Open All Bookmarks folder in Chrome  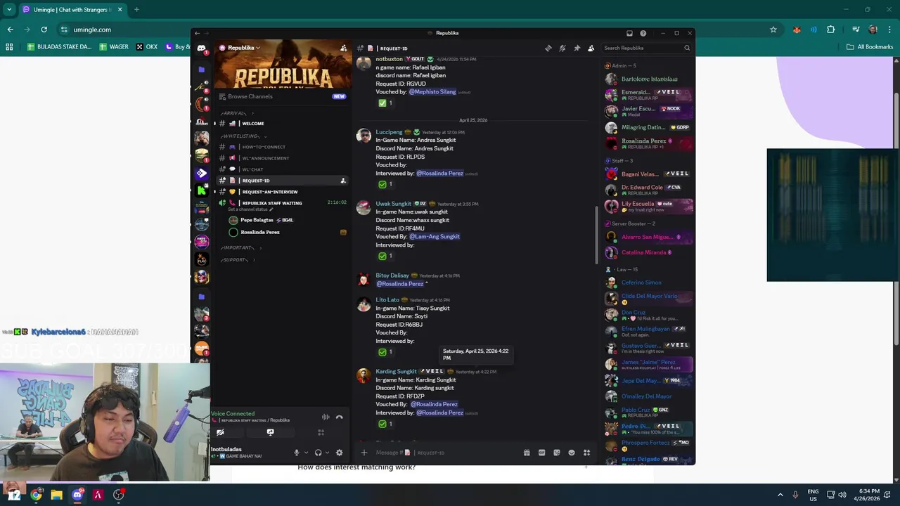870,47
